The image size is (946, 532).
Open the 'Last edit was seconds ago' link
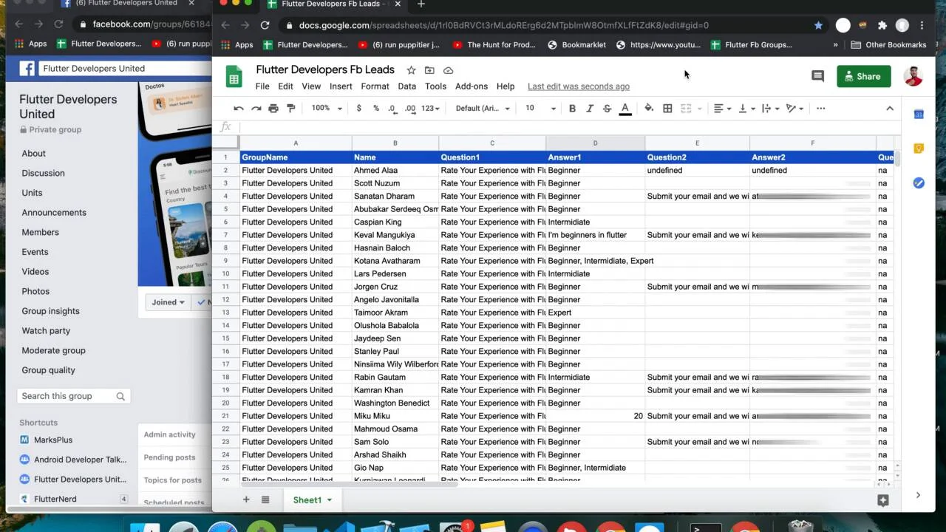click(x=578, y=86)
